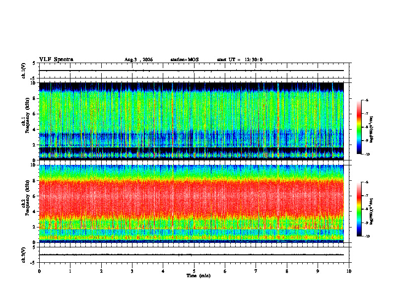Click the station=MOS header label
Viewport: 393px width, 304px height.
pos(185,60)
